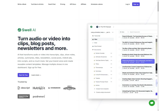
Task: Check the Automation vs Learning clip checkbox
Action: click(120, 86)
